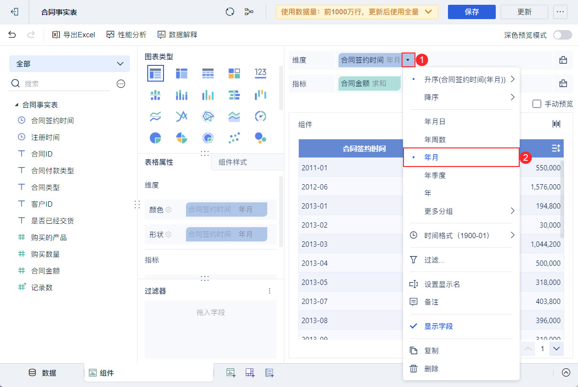
Task: Click the indicator row toolbox icon
Action: pos(563,84)
